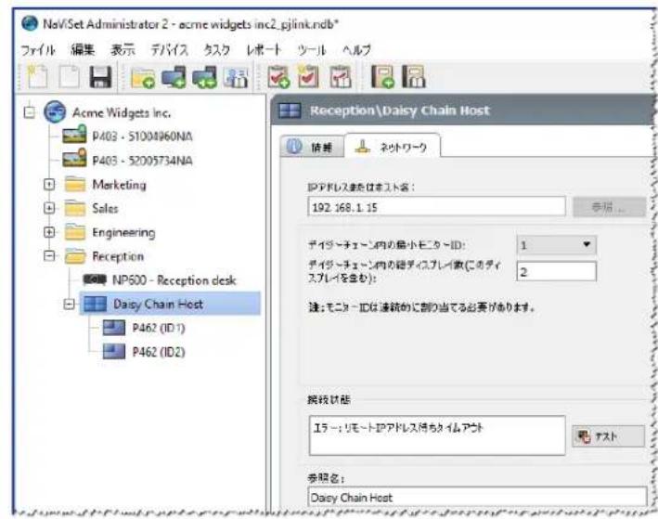This screenshot has width=658, height=519.
Task: Click the total displays count field
Action: click(556, 271)
